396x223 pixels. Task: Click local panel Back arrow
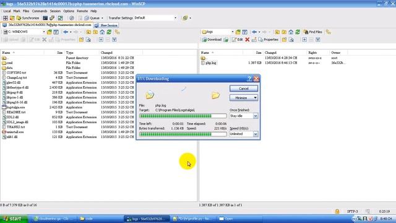point(66,32)
